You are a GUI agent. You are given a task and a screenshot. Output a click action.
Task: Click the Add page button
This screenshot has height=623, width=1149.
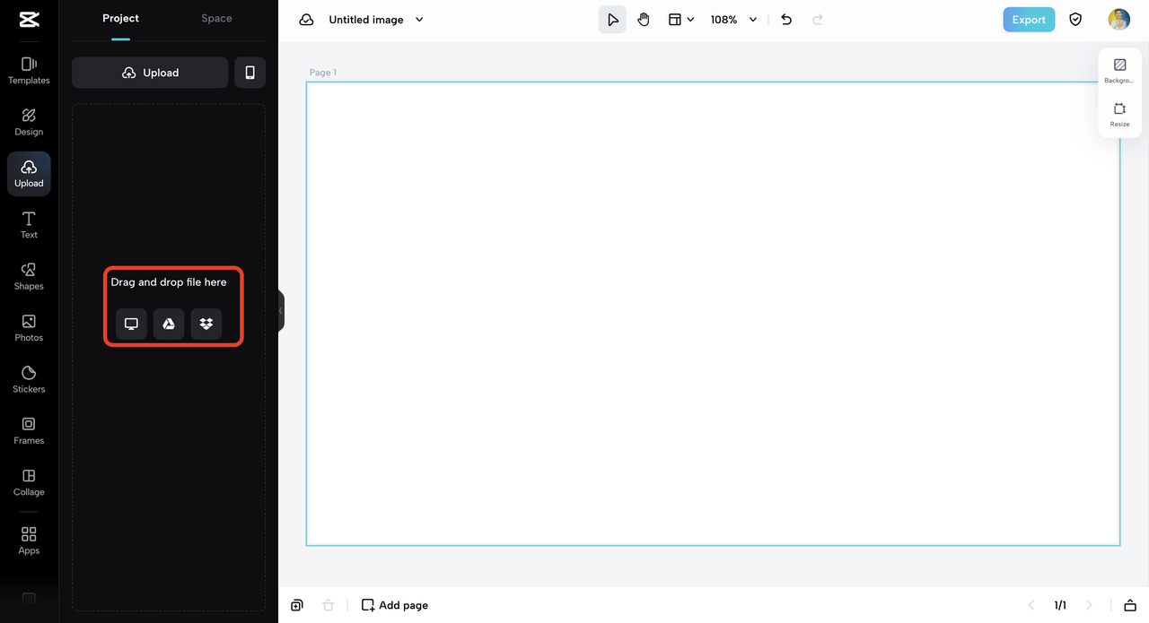click(x=394, y=605)
